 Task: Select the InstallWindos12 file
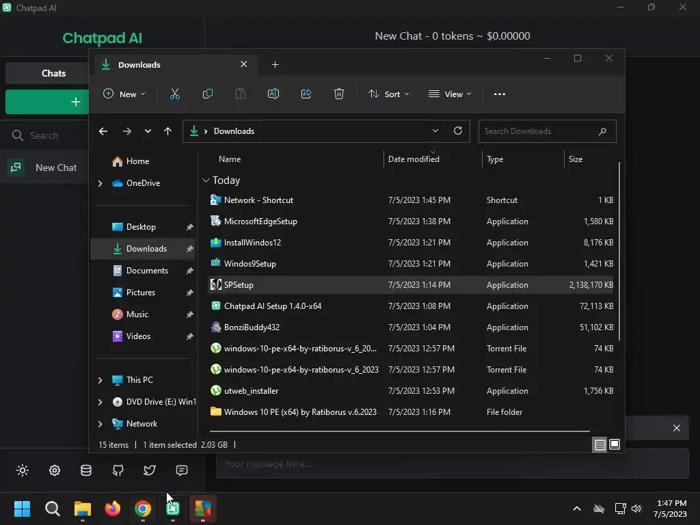pyautogui.click(x=411, y=243)
